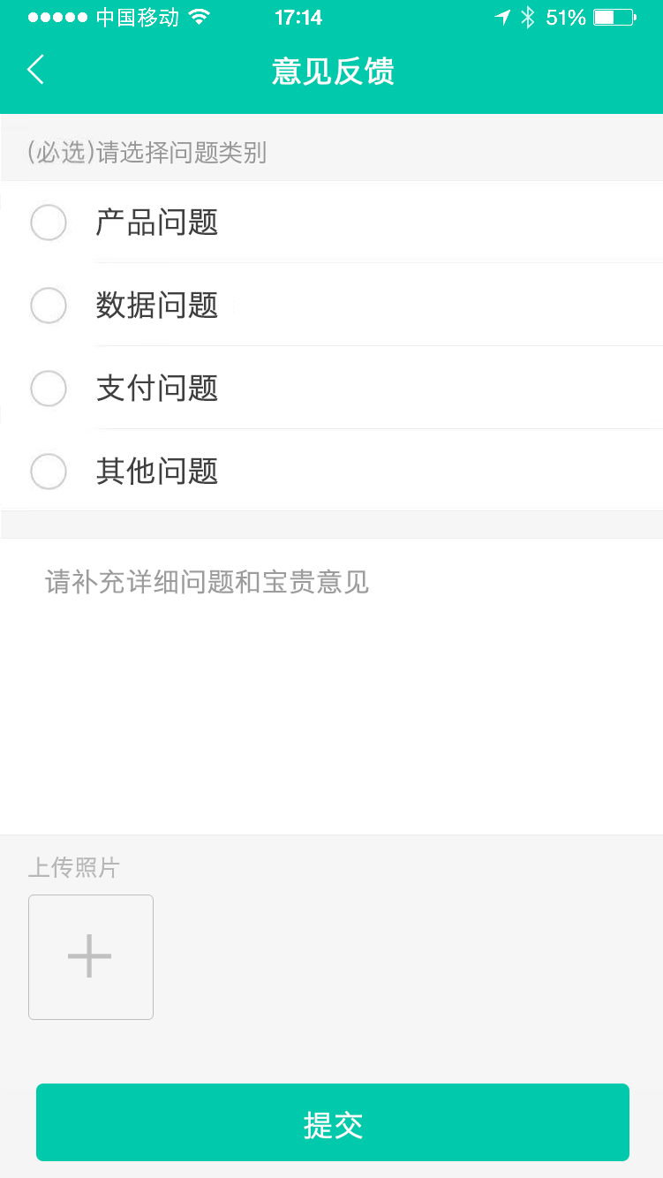Select the 产品问题 radio button
663x1178 pixels.
pos(49,222)
